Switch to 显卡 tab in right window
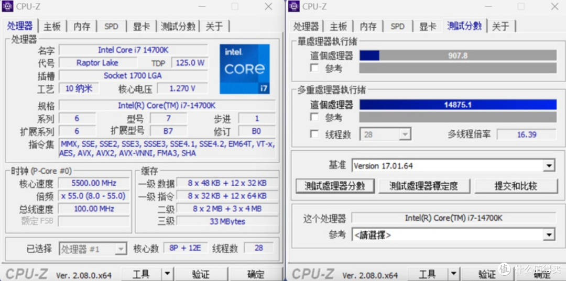Viewport: 566px width, 281px height. coord(428,26)
